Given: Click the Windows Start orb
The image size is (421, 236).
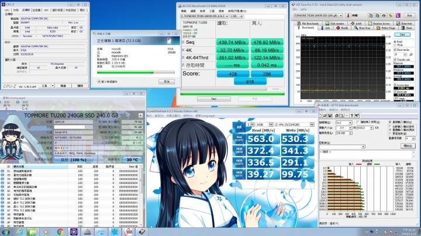Looking at the screenshot, I should pyautogui.click(x=6, y=232).
